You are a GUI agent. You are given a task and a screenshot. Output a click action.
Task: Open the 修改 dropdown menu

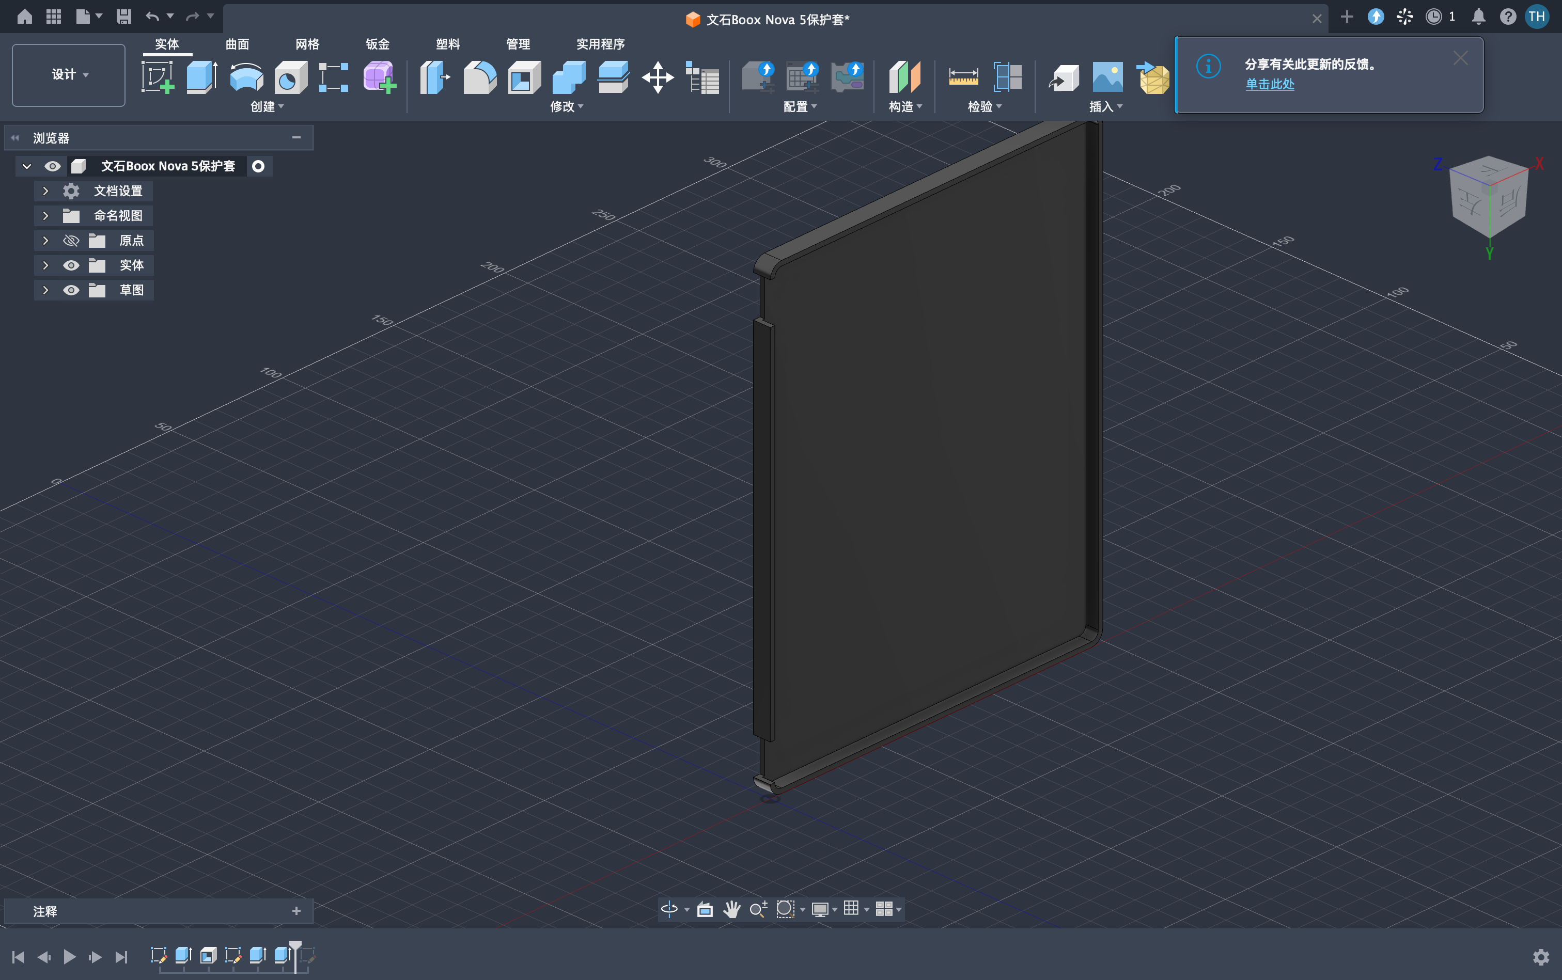click(x=567, y=106)
